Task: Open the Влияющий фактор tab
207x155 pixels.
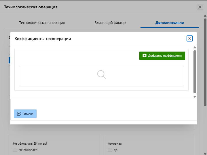Action: tap(110, 22)
